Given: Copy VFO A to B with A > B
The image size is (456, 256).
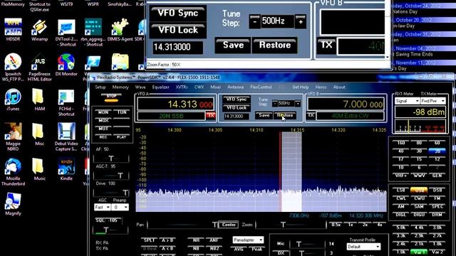Looking at the screenshot, I should coord(167,240).
